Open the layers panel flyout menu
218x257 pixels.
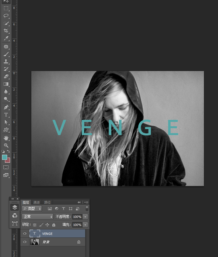point(87,202)
